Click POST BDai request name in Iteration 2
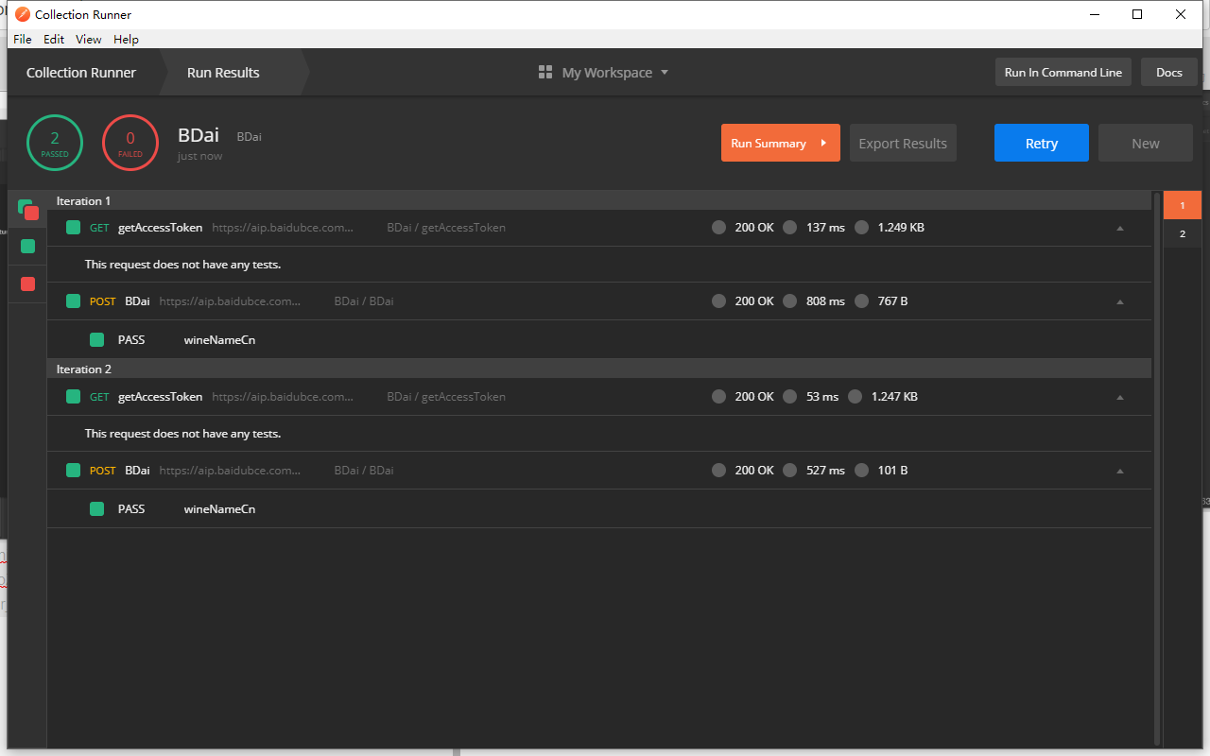Viewport: 1210px width, 756px height. click(x=137, y=471)
